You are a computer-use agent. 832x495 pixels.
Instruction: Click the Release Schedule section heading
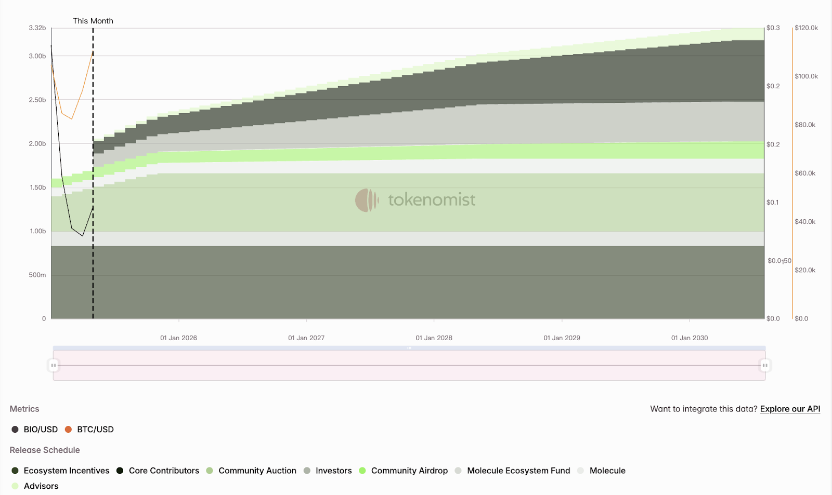tap(45, 450)
